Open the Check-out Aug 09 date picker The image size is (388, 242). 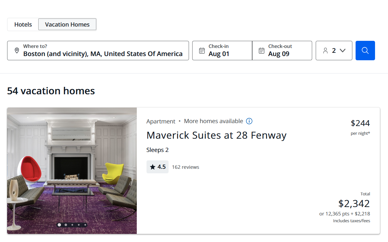(x=282, y=51)
